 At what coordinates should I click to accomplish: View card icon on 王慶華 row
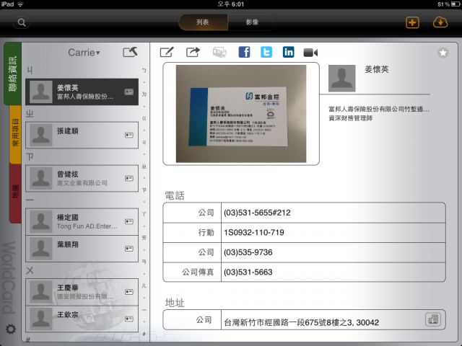coord(129,292)
